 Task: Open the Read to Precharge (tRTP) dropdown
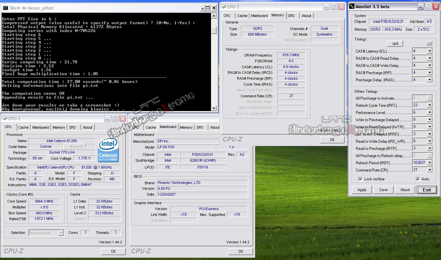[430, 148]
